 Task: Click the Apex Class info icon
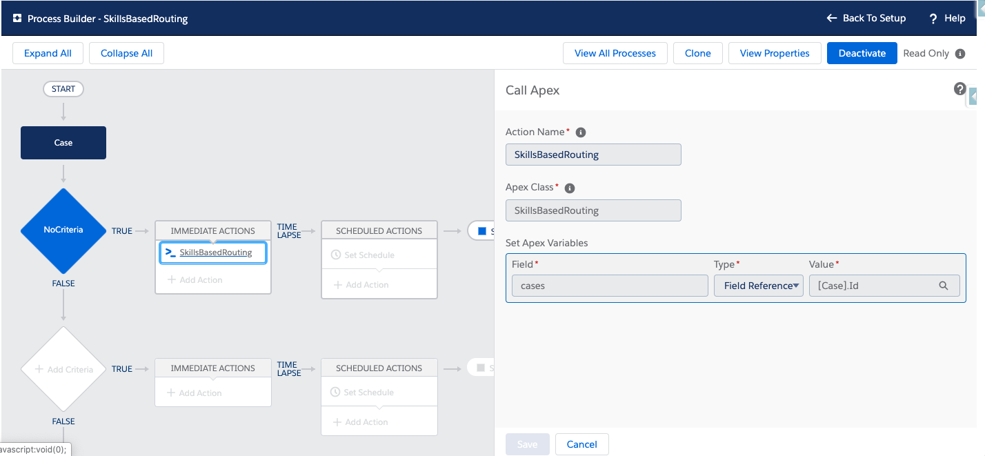570,188
